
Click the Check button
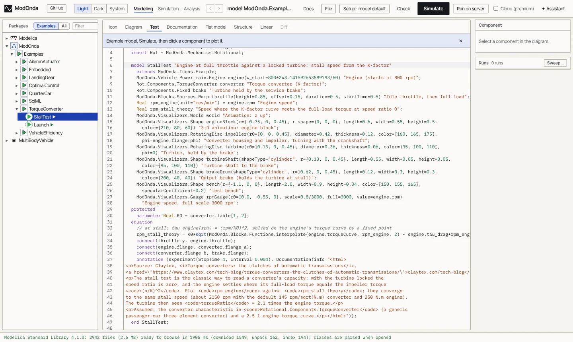coord(403,9)
